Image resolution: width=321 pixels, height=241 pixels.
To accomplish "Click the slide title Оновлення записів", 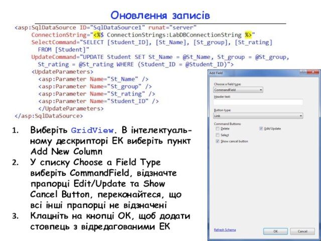I will tap(160, 15).
